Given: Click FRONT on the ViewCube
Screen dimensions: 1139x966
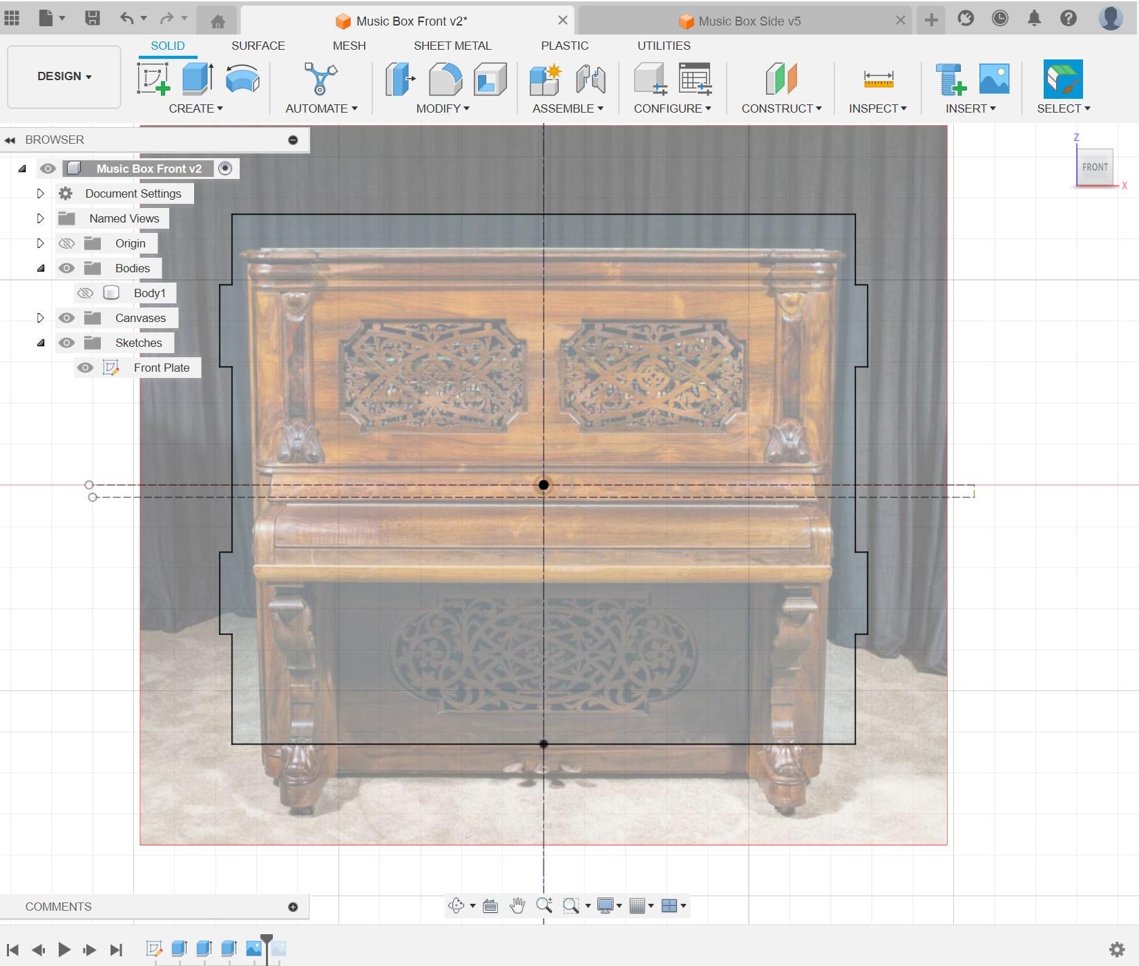Looking at the screenshot, I should click(x=1095, y=167).
